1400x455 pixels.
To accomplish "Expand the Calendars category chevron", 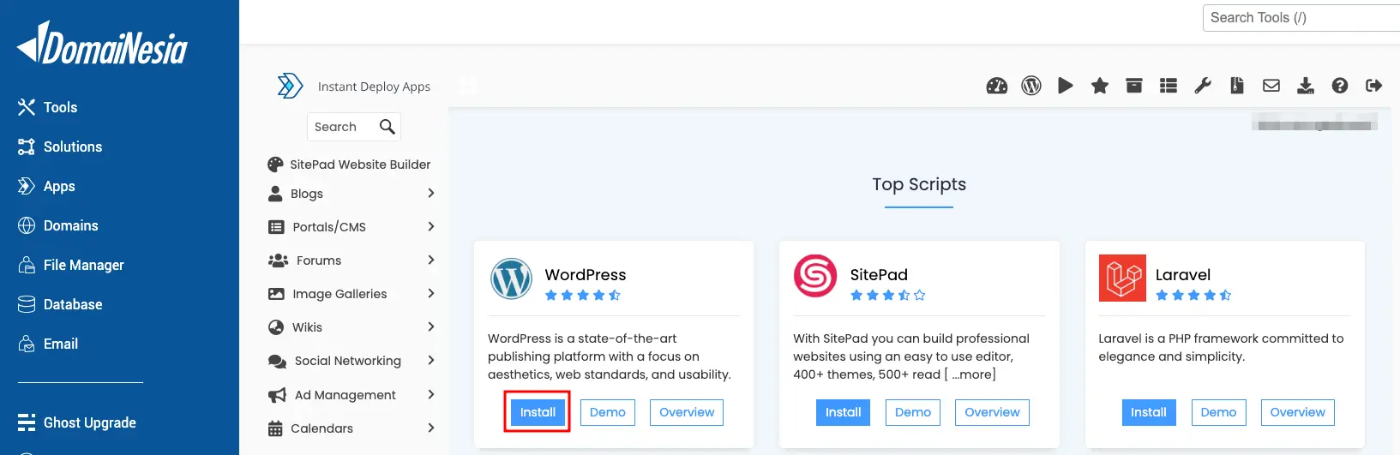I will [431, 428].
